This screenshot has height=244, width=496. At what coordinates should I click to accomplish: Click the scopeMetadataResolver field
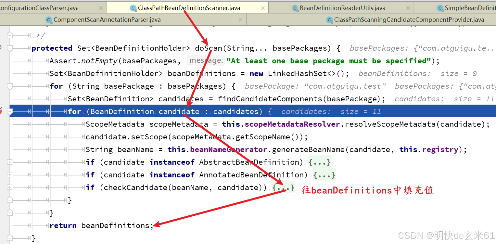coord(292,124)
